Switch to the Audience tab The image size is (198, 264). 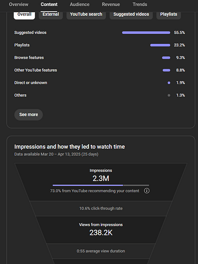80,4
